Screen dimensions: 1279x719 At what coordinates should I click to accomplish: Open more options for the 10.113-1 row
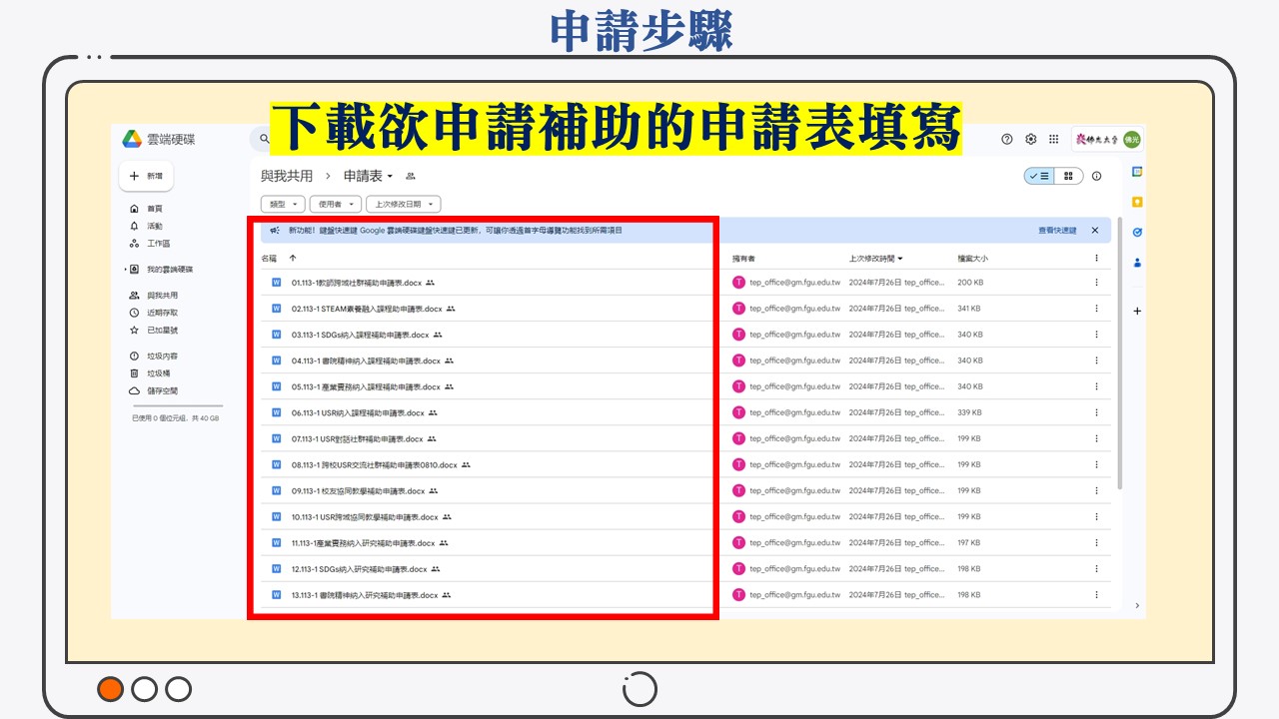point(1096,517)
